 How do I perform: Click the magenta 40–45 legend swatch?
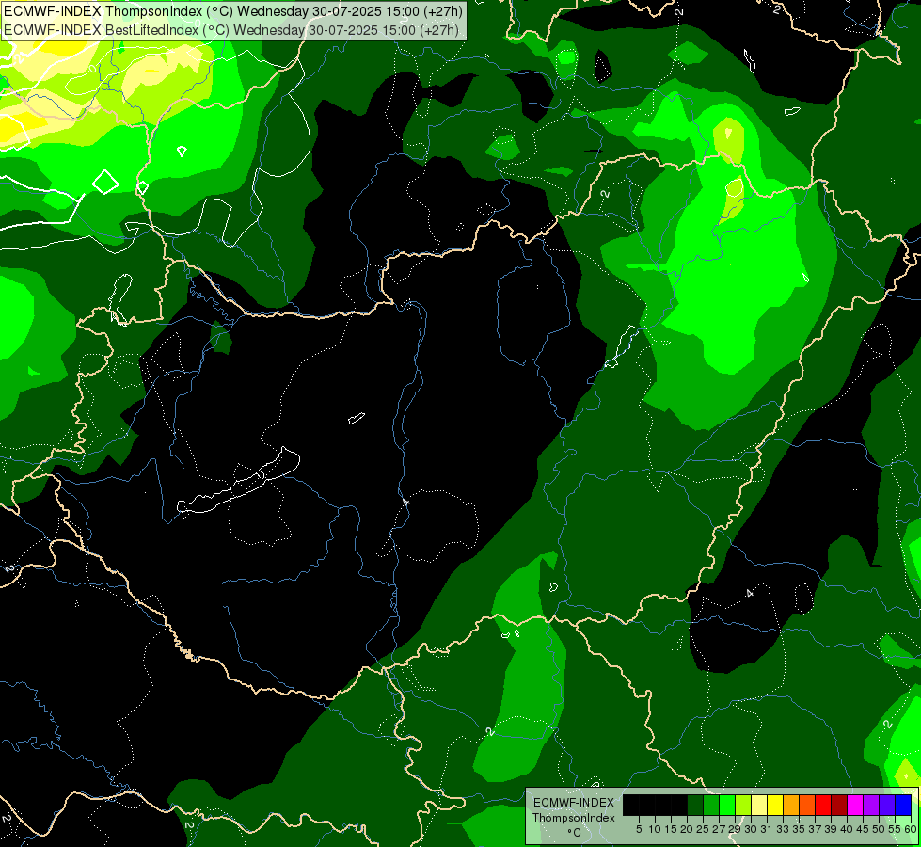856,805
